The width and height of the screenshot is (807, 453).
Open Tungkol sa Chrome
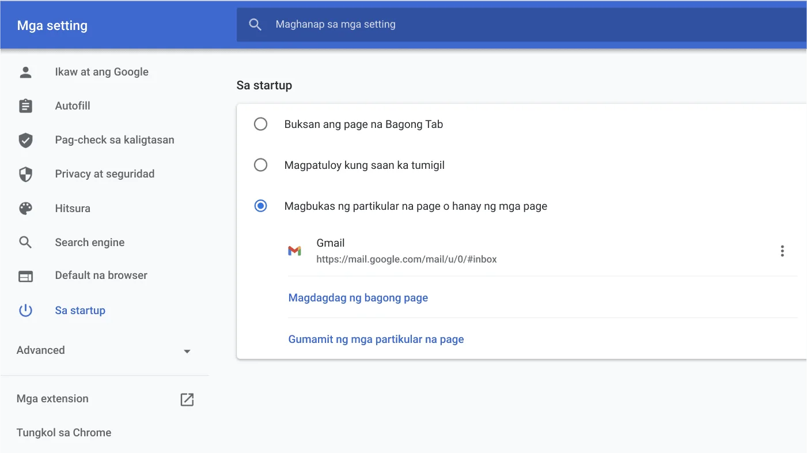63,432
